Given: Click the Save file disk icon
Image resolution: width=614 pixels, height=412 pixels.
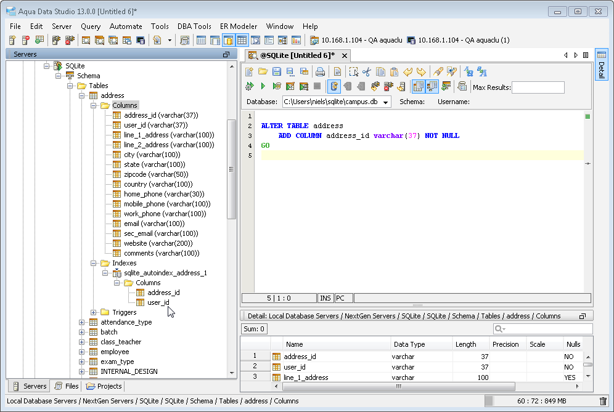Looking at the screenshot, I should click(277, 71).
